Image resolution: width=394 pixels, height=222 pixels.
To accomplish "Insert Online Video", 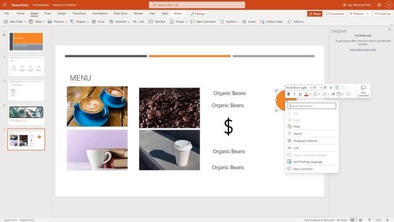I will 271,22.
